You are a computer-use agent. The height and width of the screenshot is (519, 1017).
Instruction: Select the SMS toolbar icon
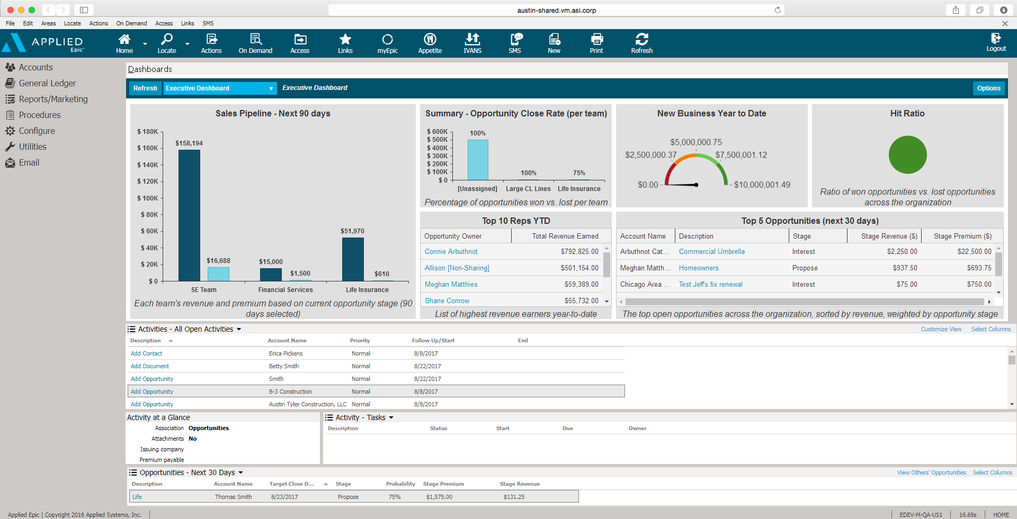pyautogui.click(x=514, y=42)
